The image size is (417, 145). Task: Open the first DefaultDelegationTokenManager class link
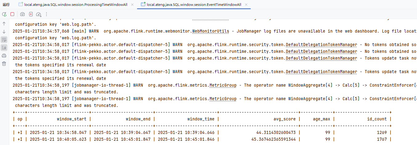pos(321,45)
